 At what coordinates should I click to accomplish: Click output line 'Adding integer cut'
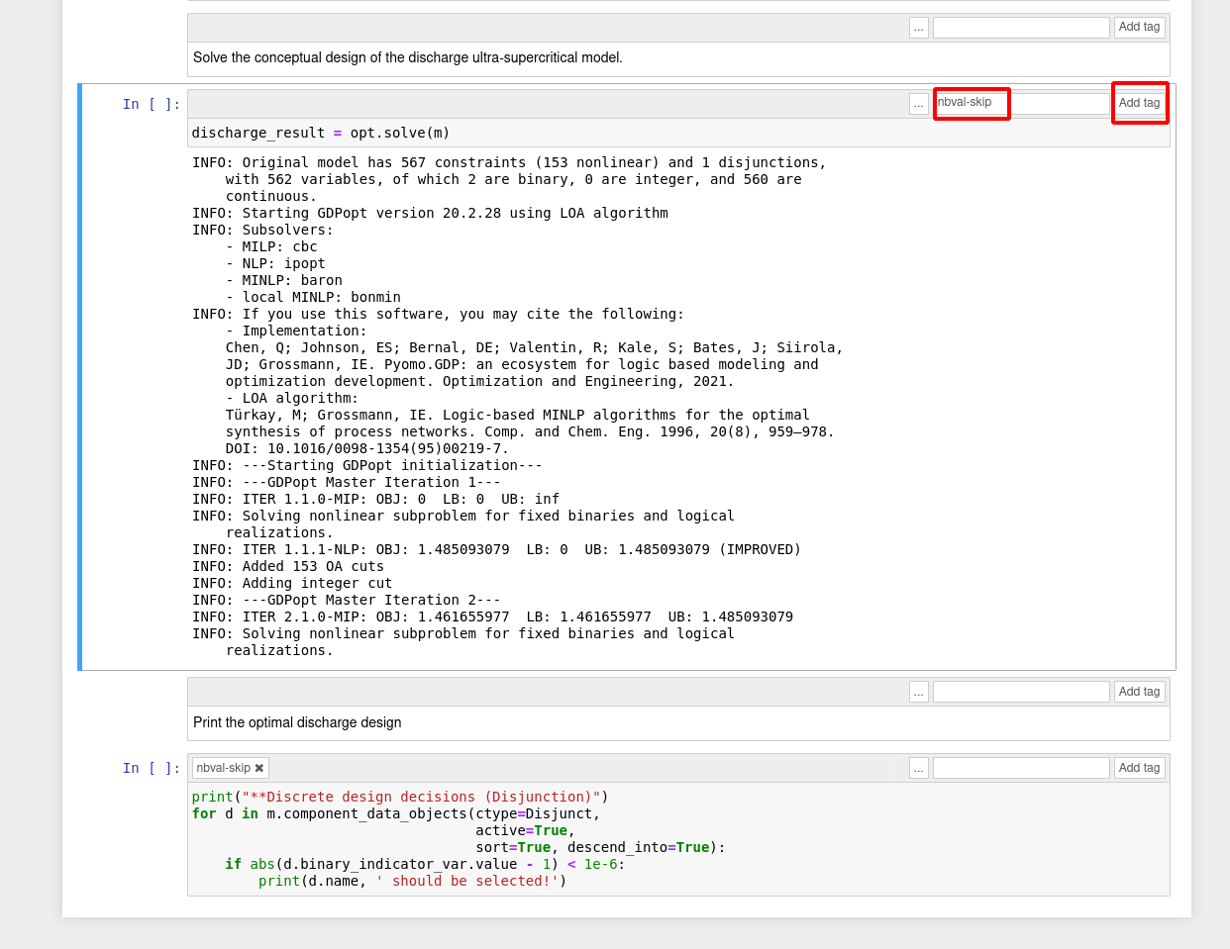[x=292, y=583]
